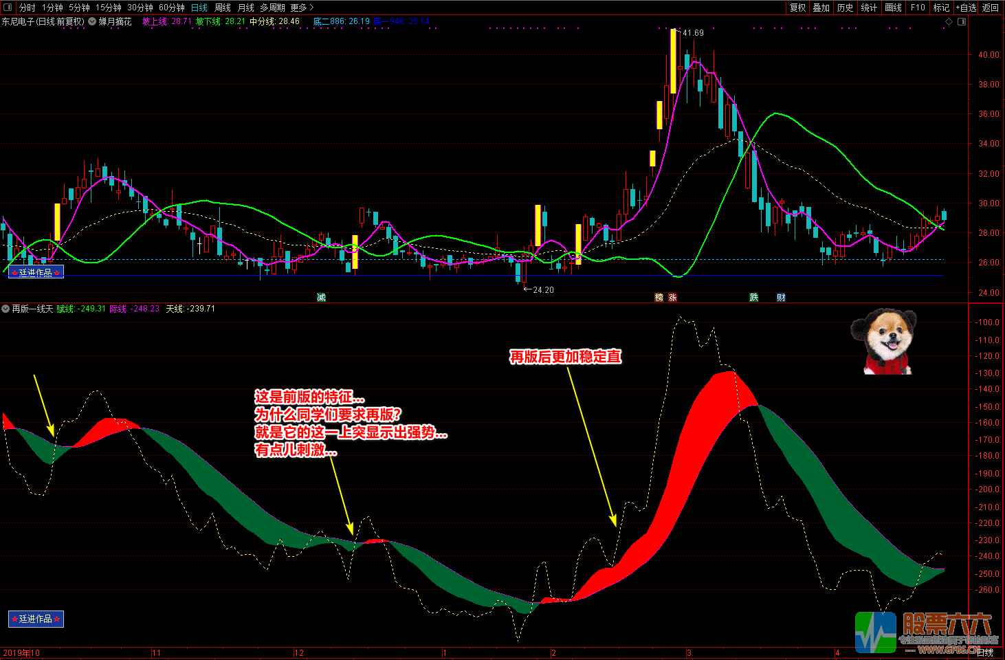Expand the 婵月摘花 indicator dropdown

(x=92, y=22)
